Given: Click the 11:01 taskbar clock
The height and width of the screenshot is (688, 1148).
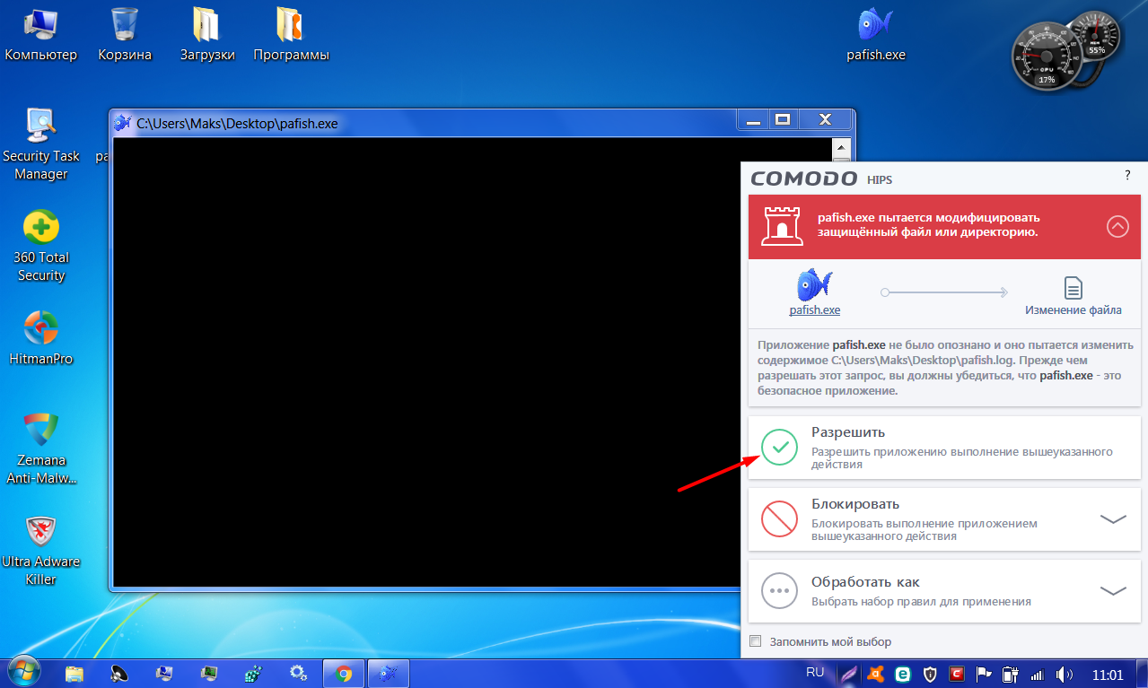Looking at the screenshot, I should click(x=1109, y=674).
